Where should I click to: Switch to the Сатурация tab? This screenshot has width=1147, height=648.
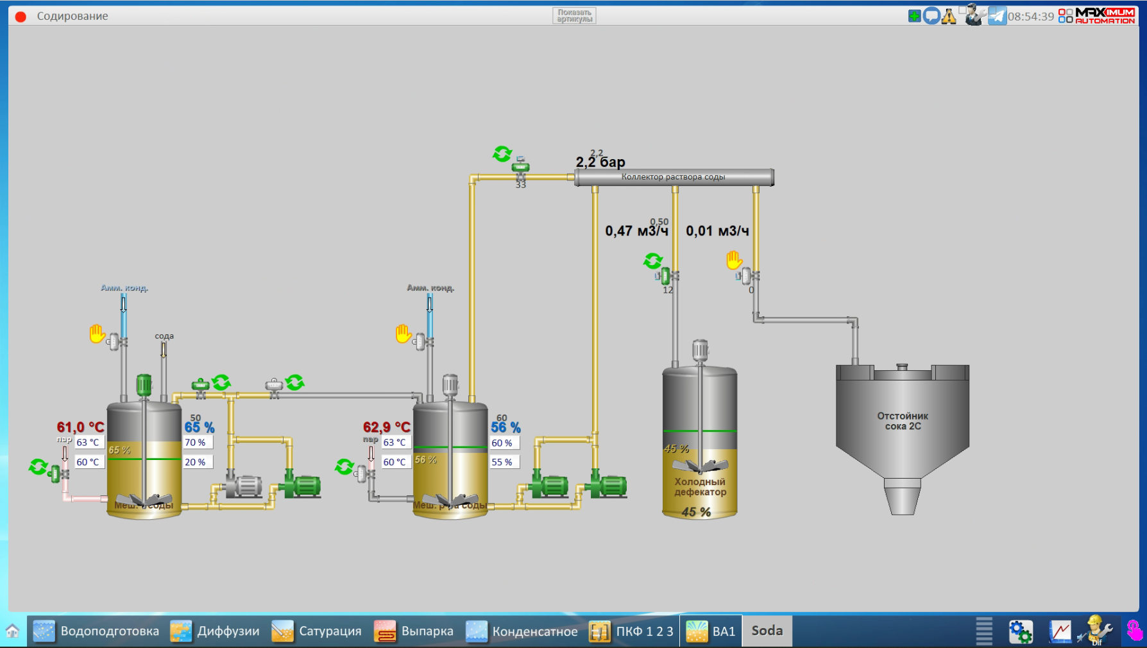317,631
